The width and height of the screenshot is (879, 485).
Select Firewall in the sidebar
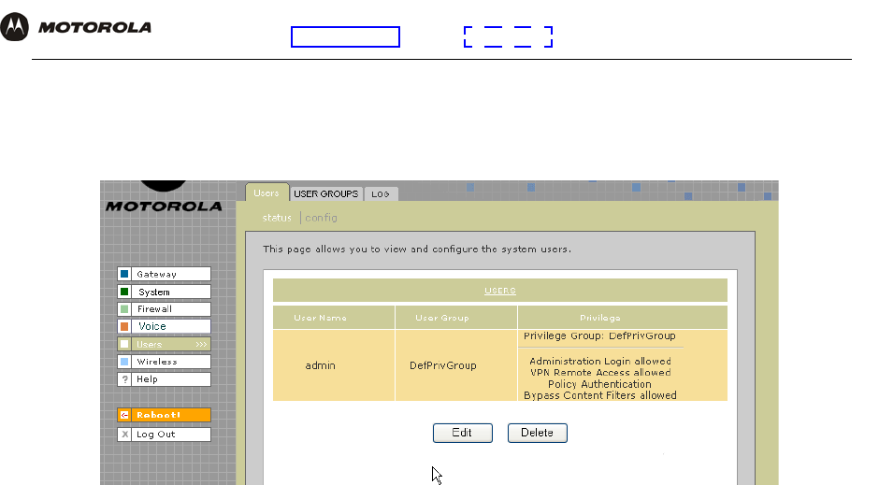pyautogui.click(x=164, y=309)
